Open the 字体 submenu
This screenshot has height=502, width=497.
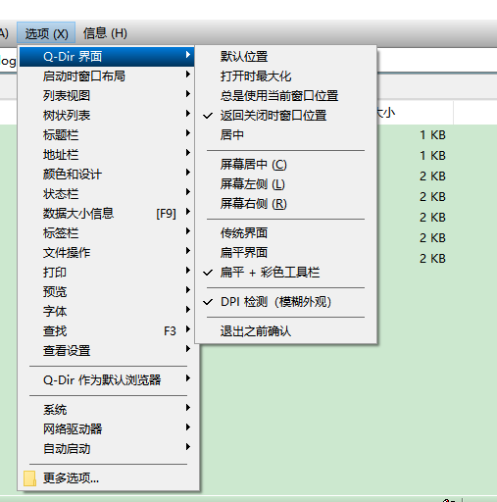(107, 312)
